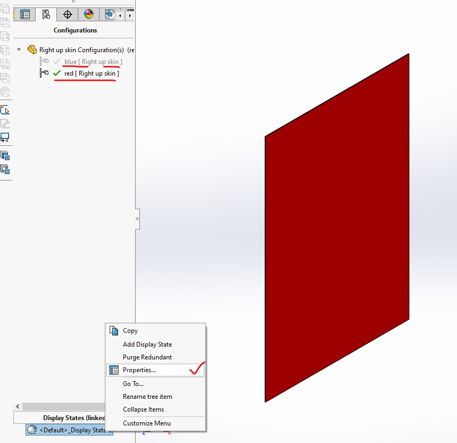Click the green checkmark next to red

pyautogui.click(x=57, y=73)
